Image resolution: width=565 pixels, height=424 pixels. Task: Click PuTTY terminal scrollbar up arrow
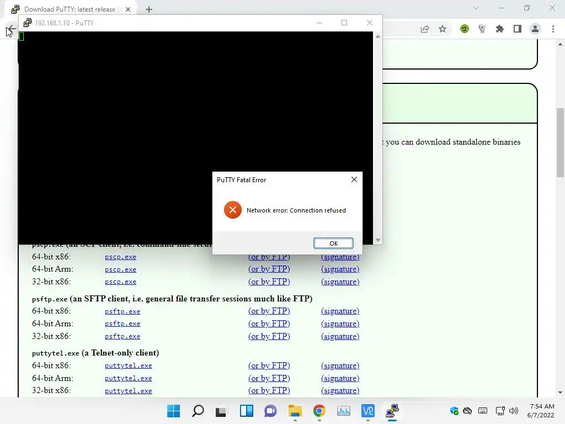(x=377, y=36)
